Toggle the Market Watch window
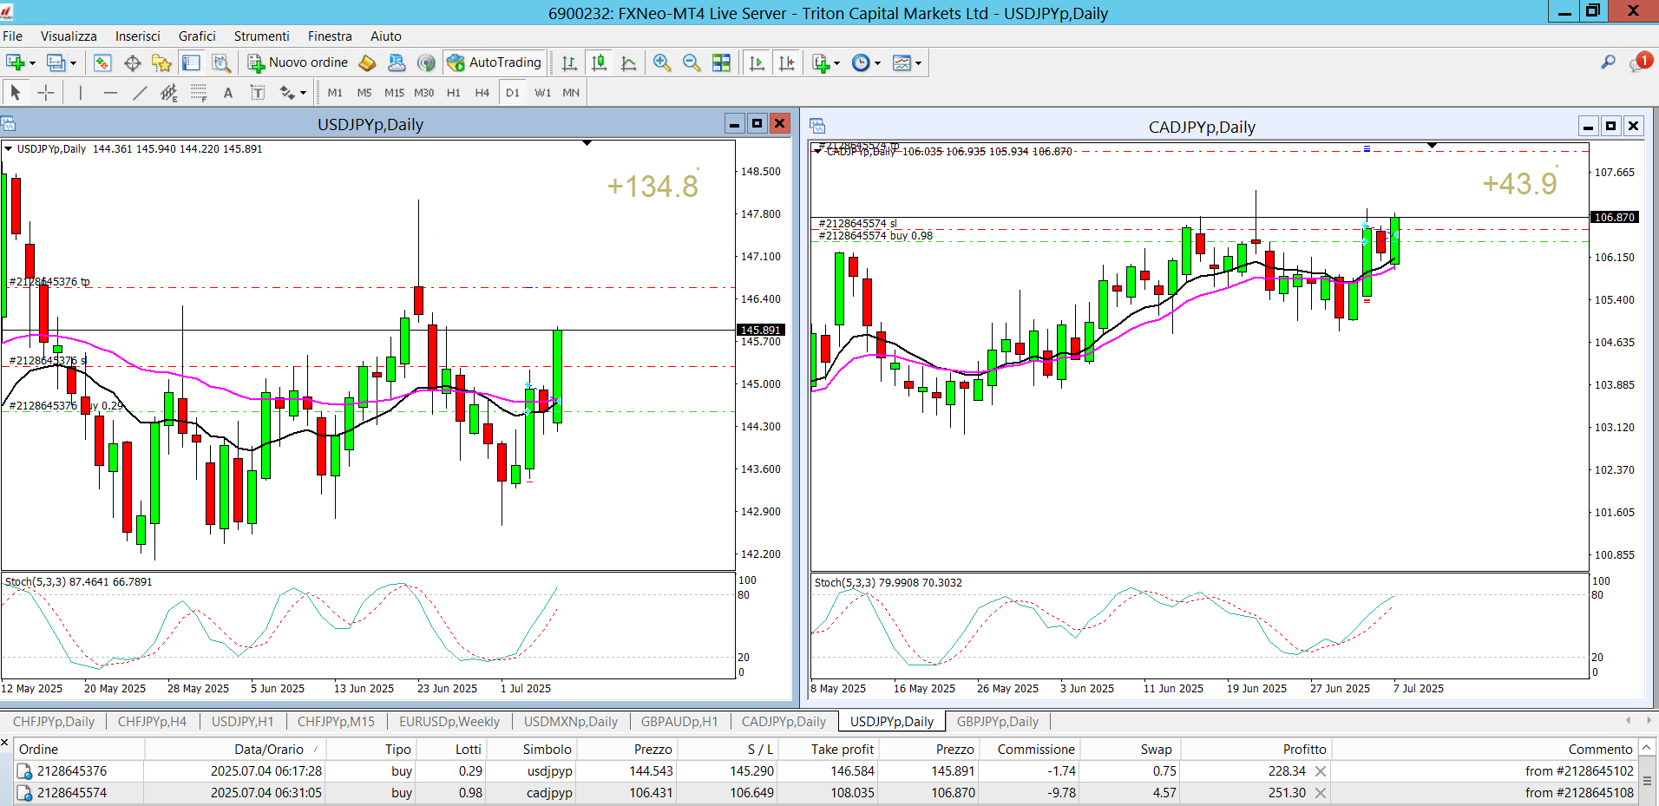 [x=102, y=62]
